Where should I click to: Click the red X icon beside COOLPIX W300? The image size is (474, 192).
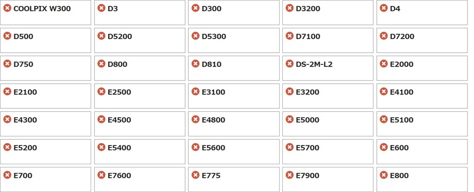click(7, 8)
